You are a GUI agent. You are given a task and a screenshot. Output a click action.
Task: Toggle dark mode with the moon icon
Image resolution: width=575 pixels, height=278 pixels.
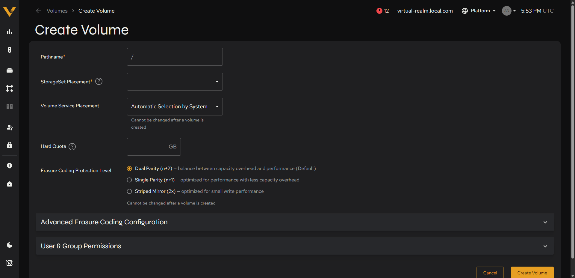(x=10, y=245)
